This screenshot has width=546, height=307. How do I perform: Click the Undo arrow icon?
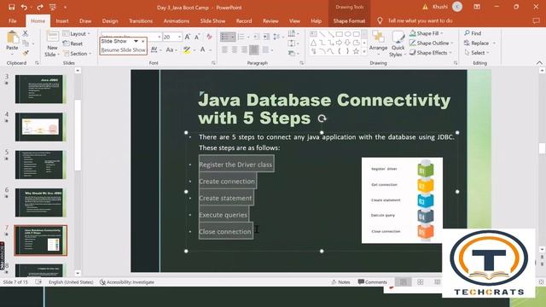pos(24,7)
